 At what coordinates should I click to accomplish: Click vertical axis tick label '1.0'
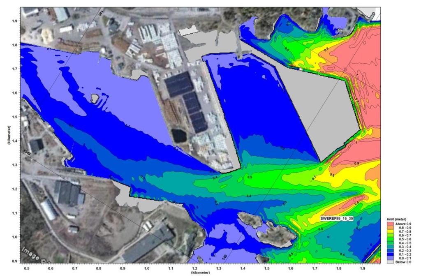click(15, 237)
